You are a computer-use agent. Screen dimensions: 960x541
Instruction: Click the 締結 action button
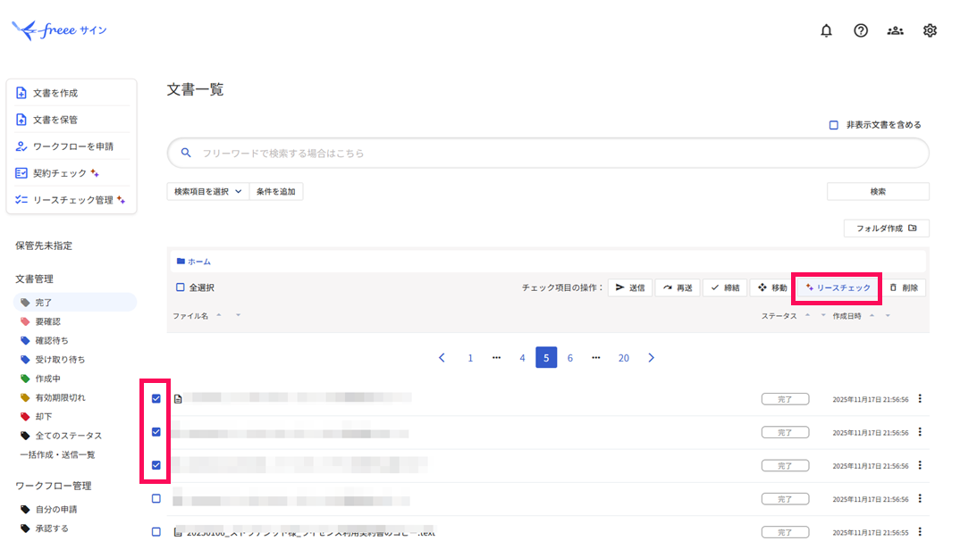click(725, 287)
